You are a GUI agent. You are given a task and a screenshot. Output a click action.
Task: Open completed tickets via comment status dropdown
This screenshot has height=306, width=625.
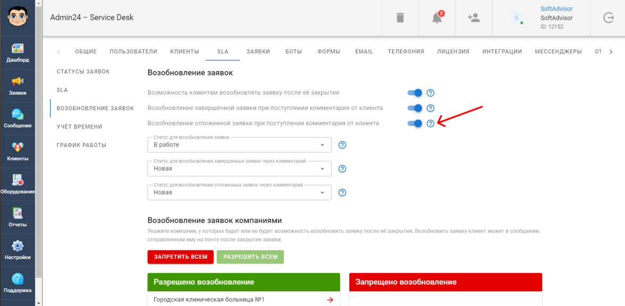click(240, 168)
